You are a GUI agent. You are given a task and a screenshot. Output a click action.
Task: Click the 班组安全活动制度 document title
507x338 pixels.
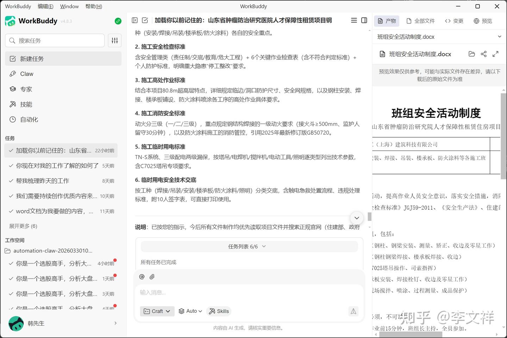pos(436,113)
